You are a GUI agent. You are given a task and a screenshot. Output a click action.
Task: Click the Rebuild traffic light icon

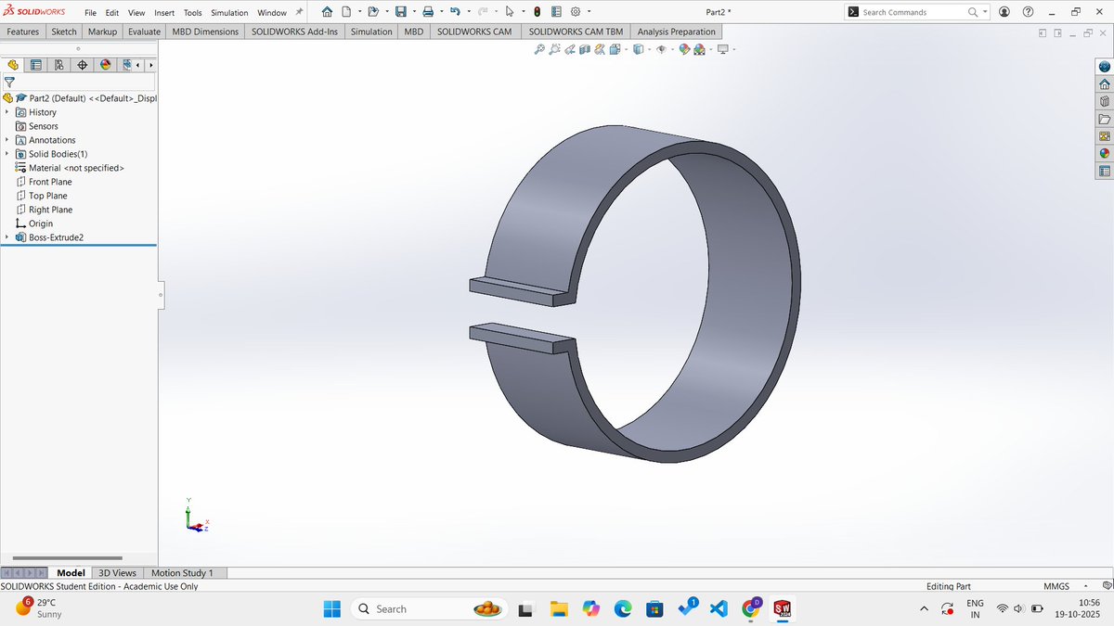tap(537, 12)
